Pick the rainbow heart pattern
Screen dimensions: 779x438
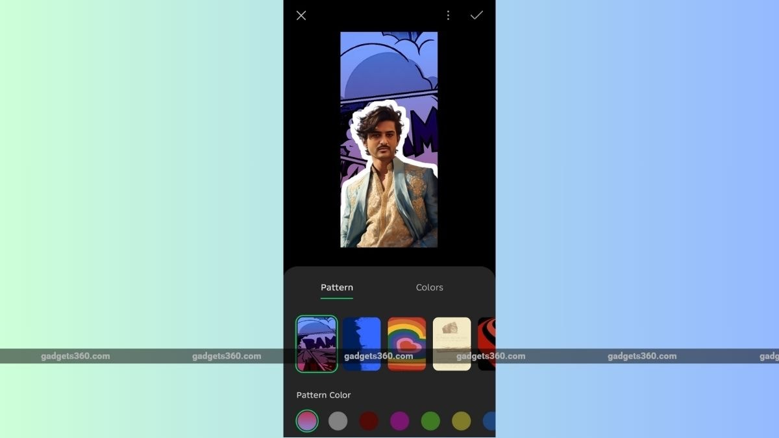(x=406, y=344)
